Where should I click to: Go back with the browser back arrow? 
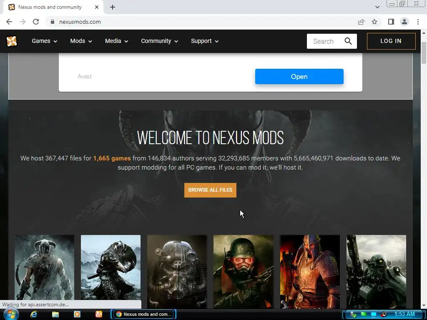point(9,22)
